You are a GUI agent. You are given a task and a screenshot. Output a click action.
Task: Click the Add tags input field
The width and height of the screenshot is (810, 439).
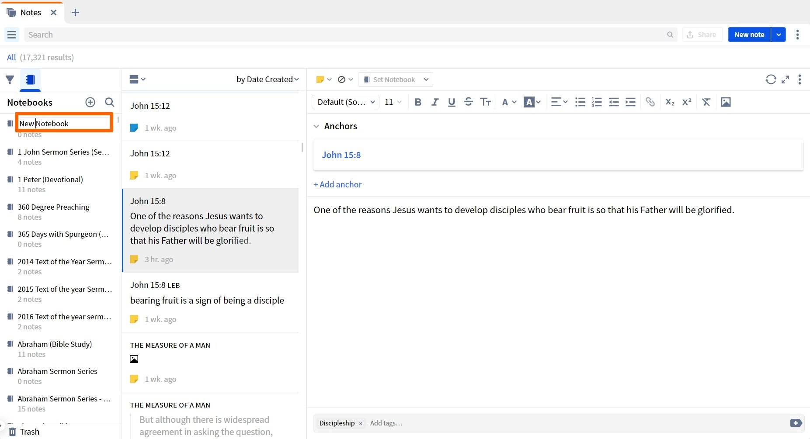[x=386, y=423]
